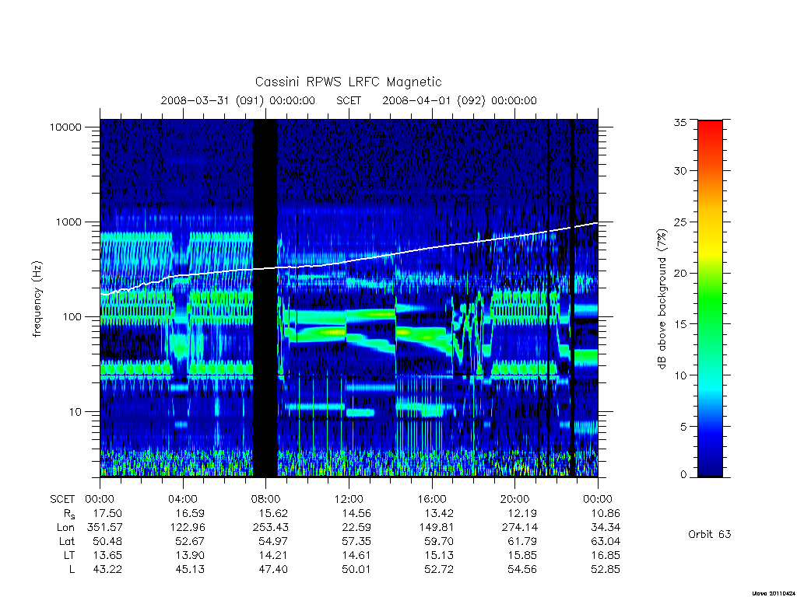Click the 'dB above background (7%)' label
The height and width of the screenshot is (597, 797).
tap(662, 299)
